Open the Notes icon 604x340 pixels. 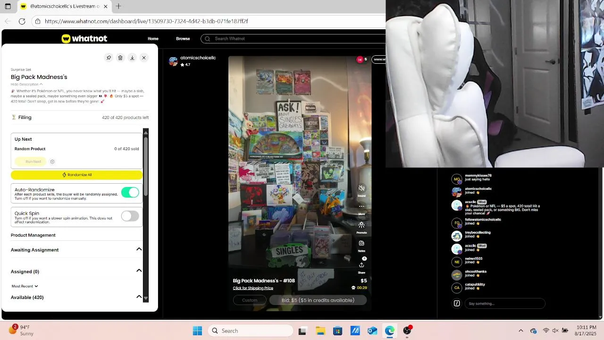(361, 243)
